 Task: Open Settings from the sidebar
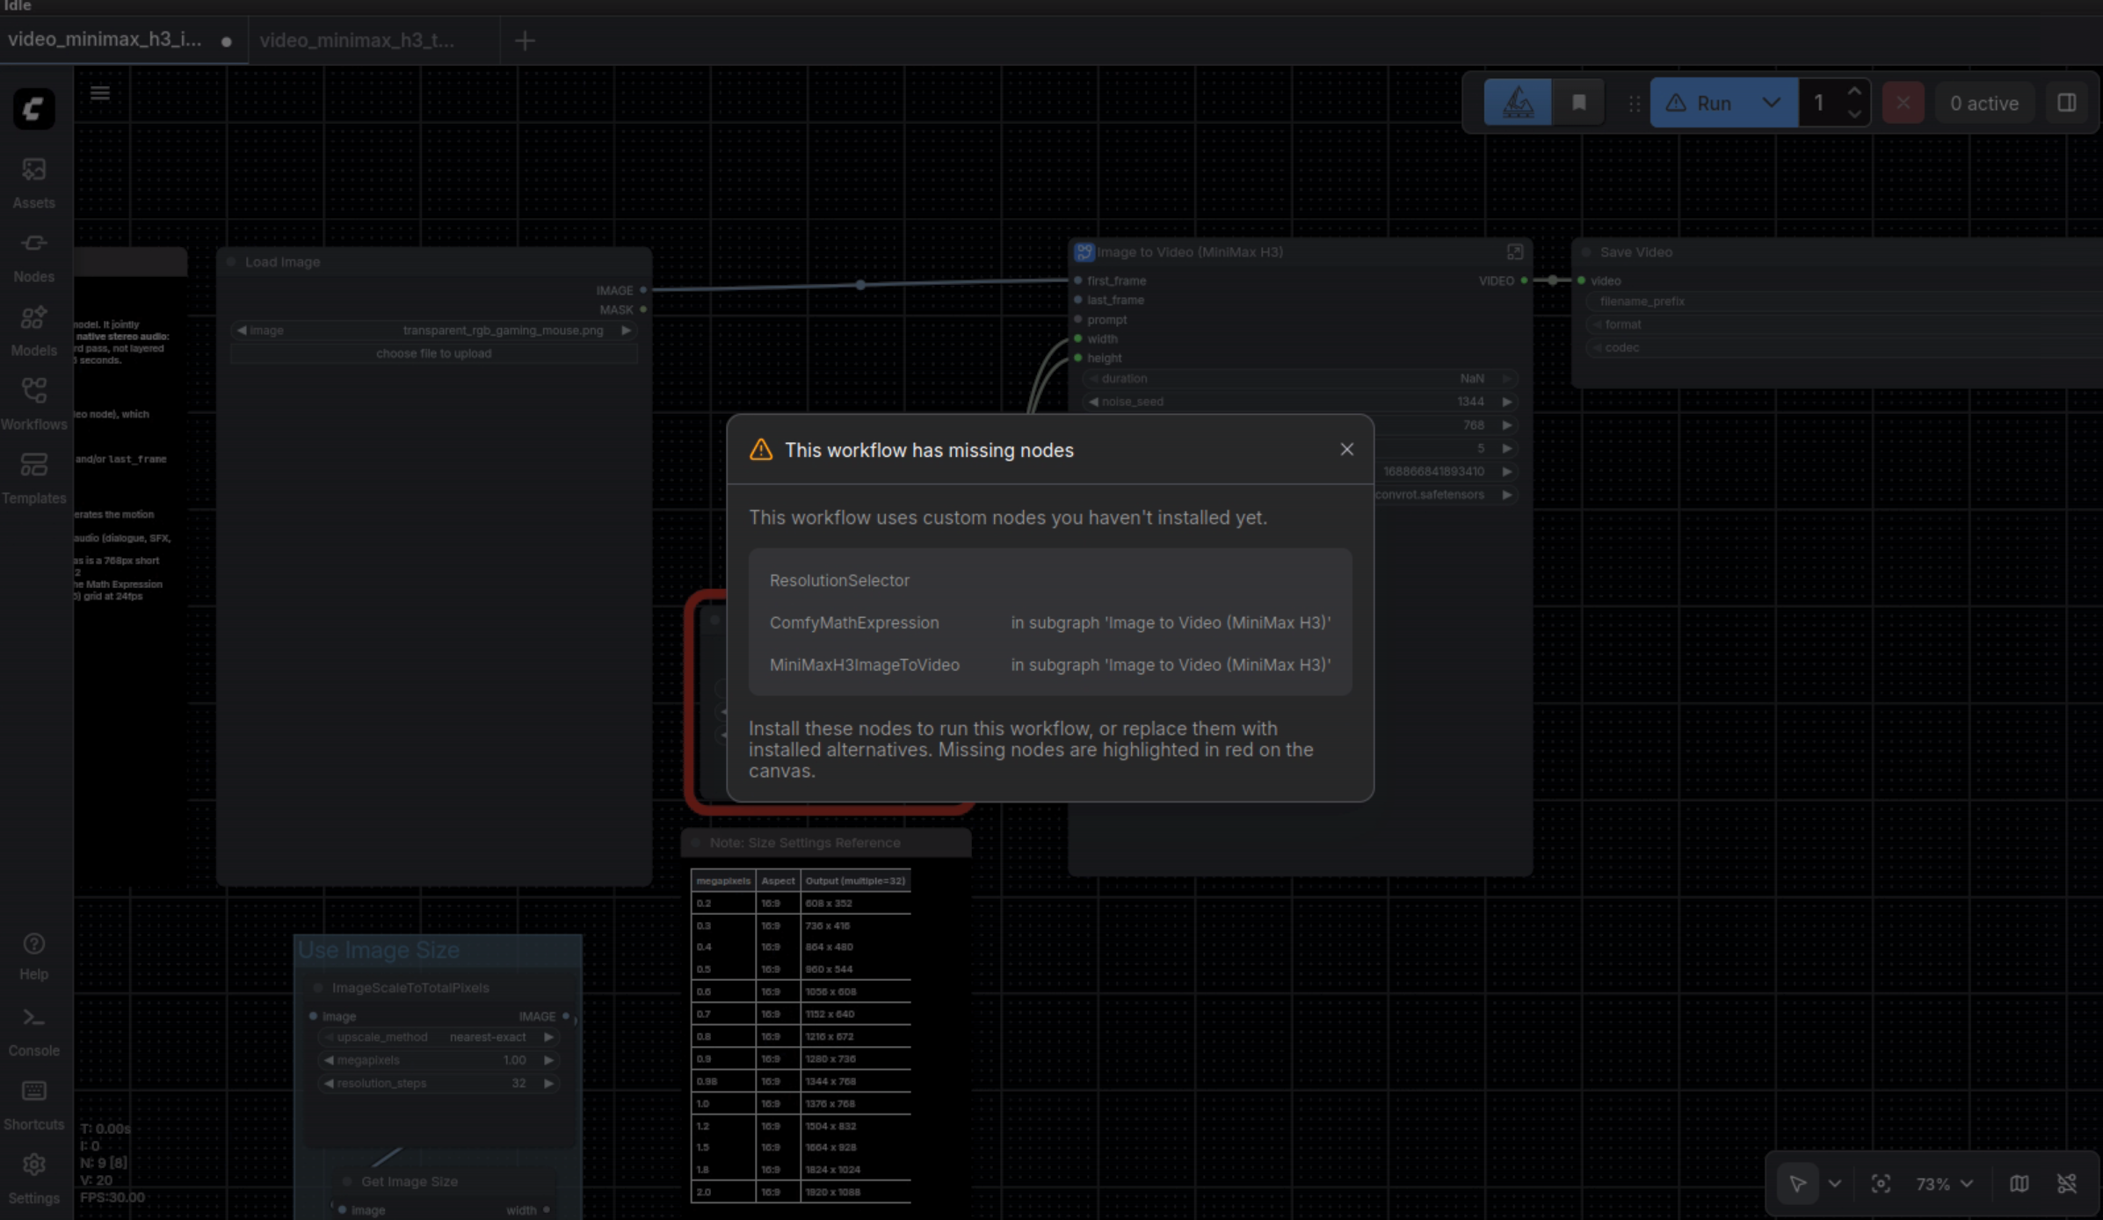click(x=33, y=1179)
